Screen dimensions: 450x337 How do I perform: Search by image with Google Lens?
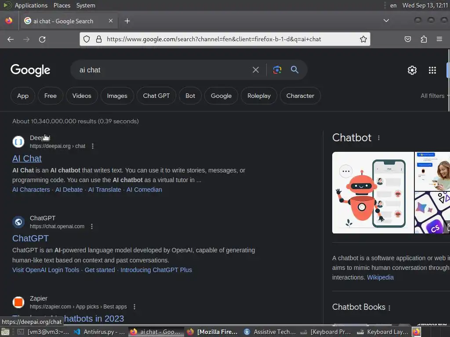point(277,70)
